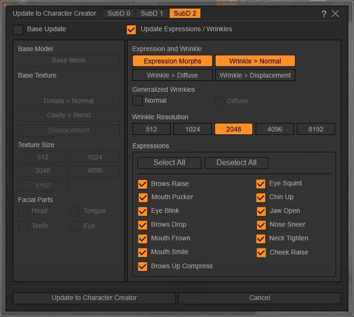Uncheck the Jaw Open expression
Screen dimensions: 354x317
point(261,211)
